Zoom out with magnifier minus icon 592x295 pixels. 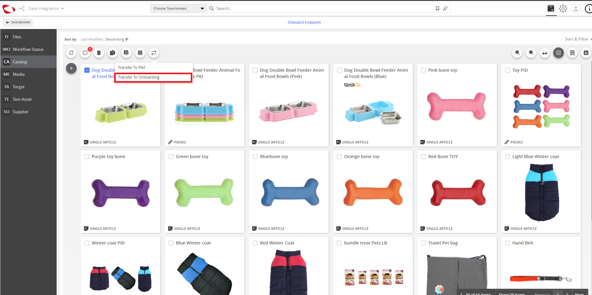click(x=531, y=53)
